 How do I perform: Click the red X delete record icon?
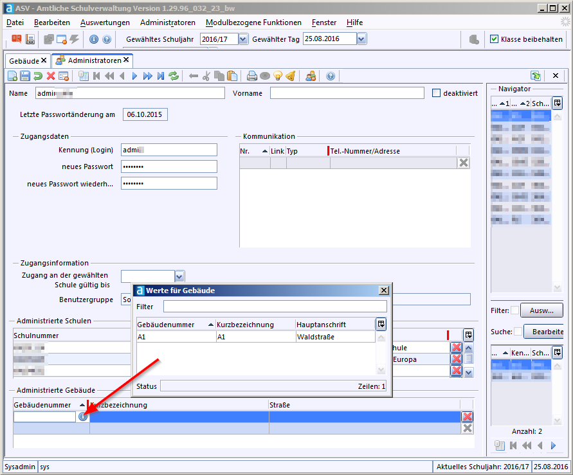[x=51, y=76]
